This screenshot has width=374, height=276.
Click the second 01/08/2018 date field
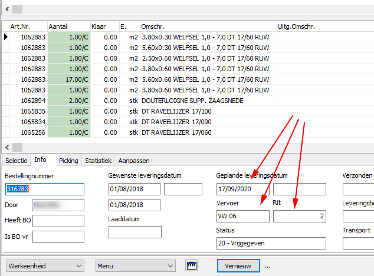pos(134,205)
